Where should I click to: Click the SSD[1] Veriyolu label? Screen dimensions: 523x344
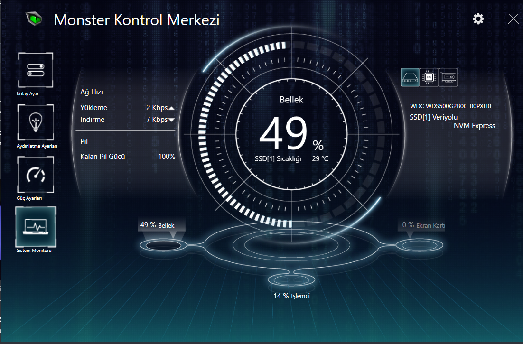pyautogui.click(x=434, y=117)
